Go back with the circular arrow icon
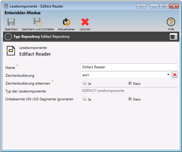The height and width of the screenshot is (152, 182). pos(8,37)
